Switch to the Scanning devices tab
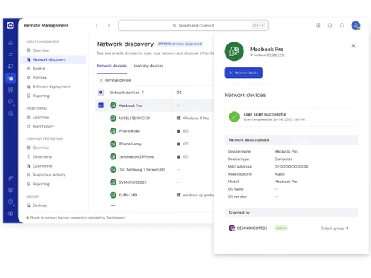The width and height of the screenshot is (371, 278). coord(148,66)
